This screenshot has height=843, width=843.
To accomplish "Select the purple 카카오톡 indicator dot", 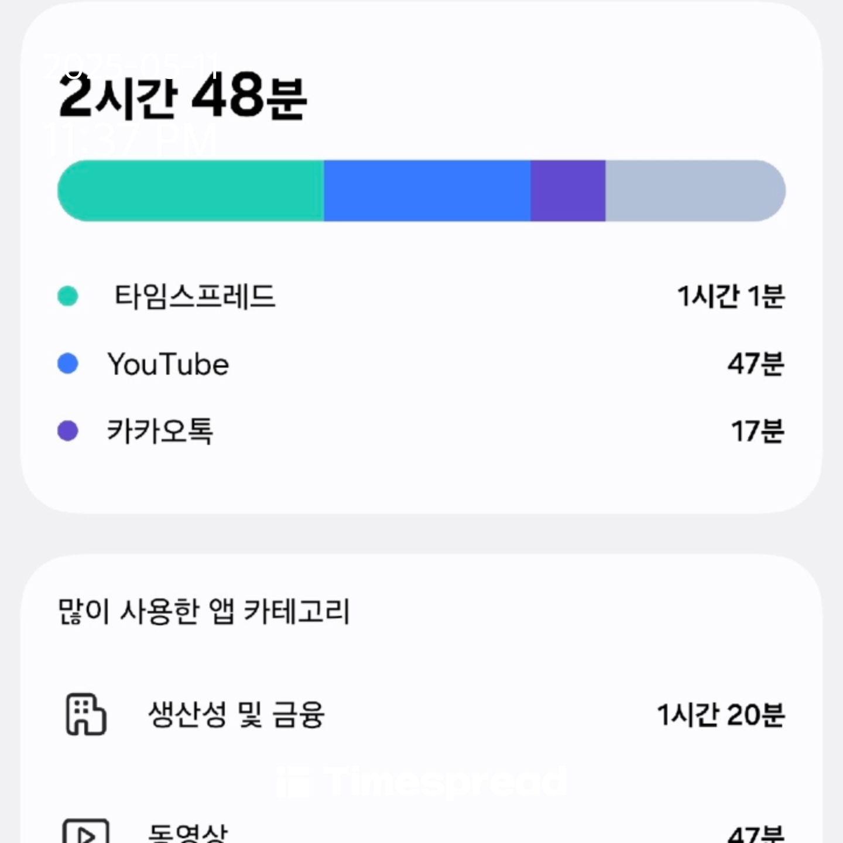I will point(66,431).
